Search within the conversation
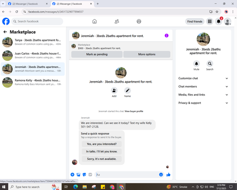The width and height of the screenshot is (237, 190). 210,64
